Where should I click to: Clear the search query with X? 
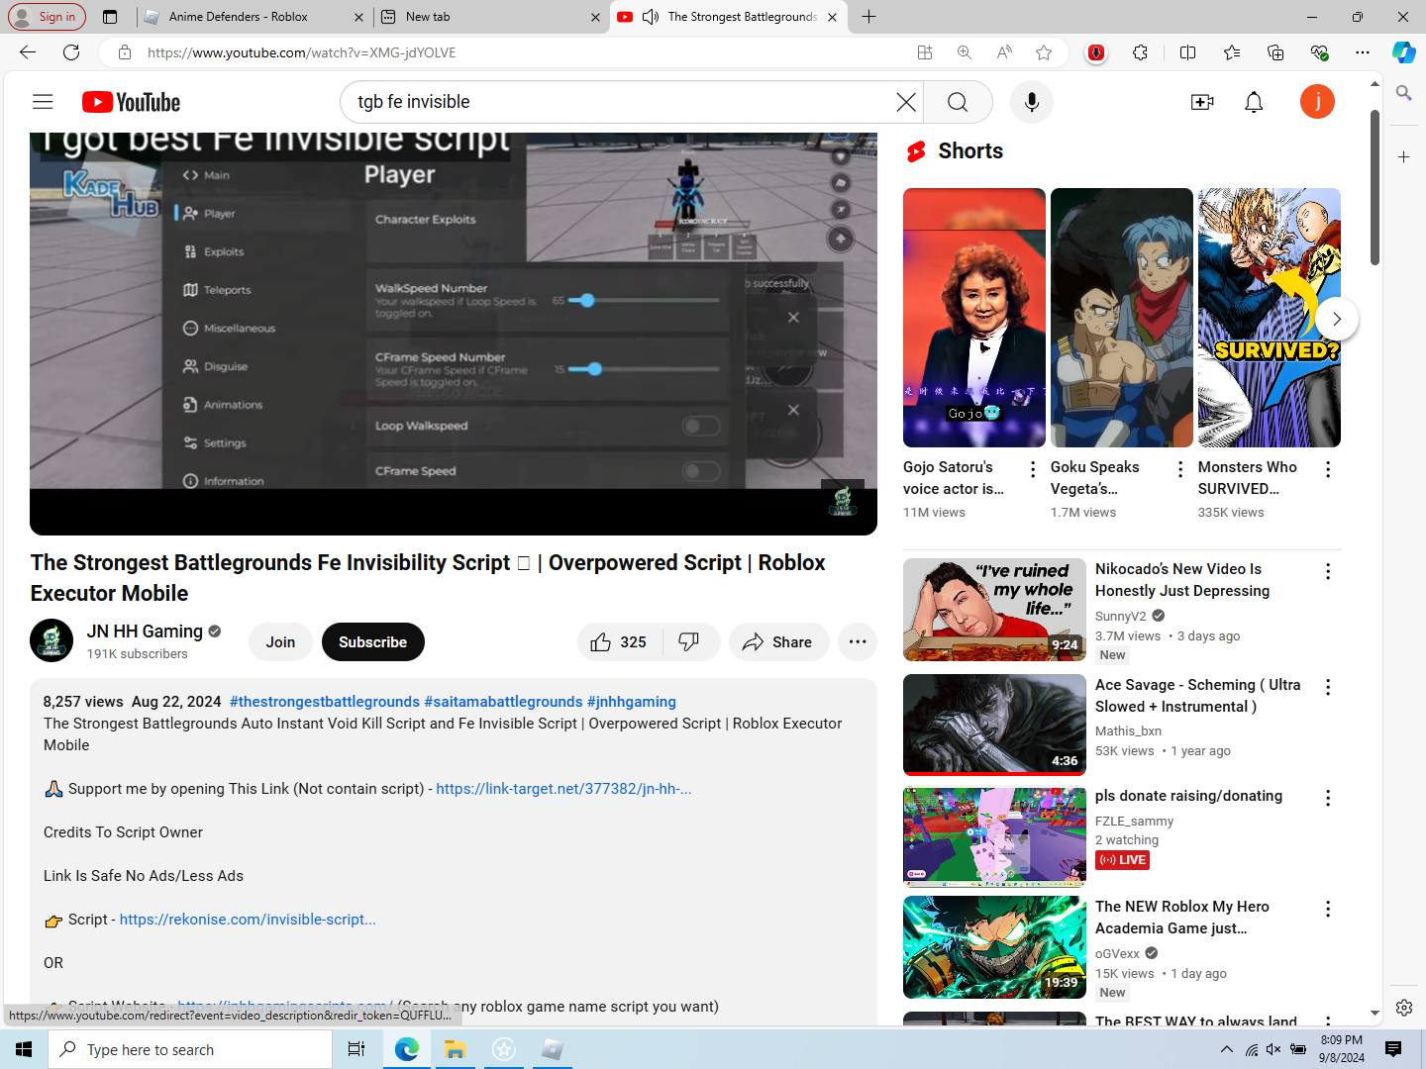[906, 102]
